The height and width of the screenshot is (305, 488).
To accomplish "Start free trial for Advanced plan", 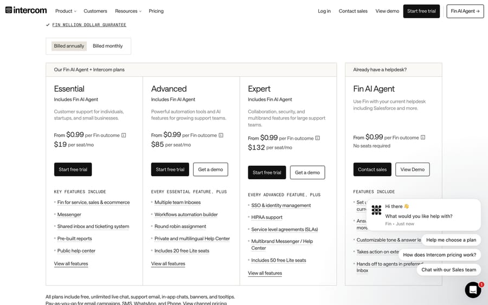I will click(x=170, y=170).
